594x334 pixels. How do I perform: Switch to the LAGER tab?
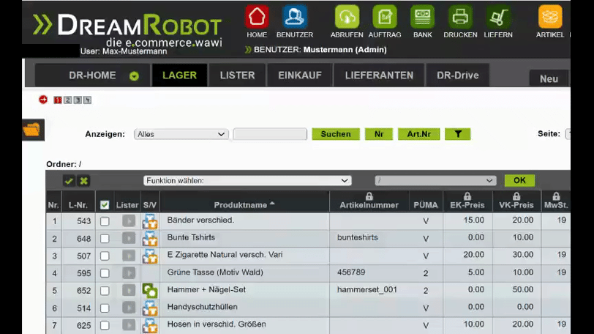point(179,75)
